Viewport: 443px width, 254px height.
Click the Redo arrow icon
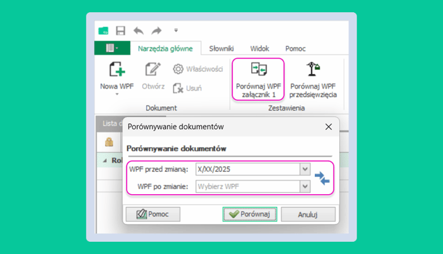point(156,30)
